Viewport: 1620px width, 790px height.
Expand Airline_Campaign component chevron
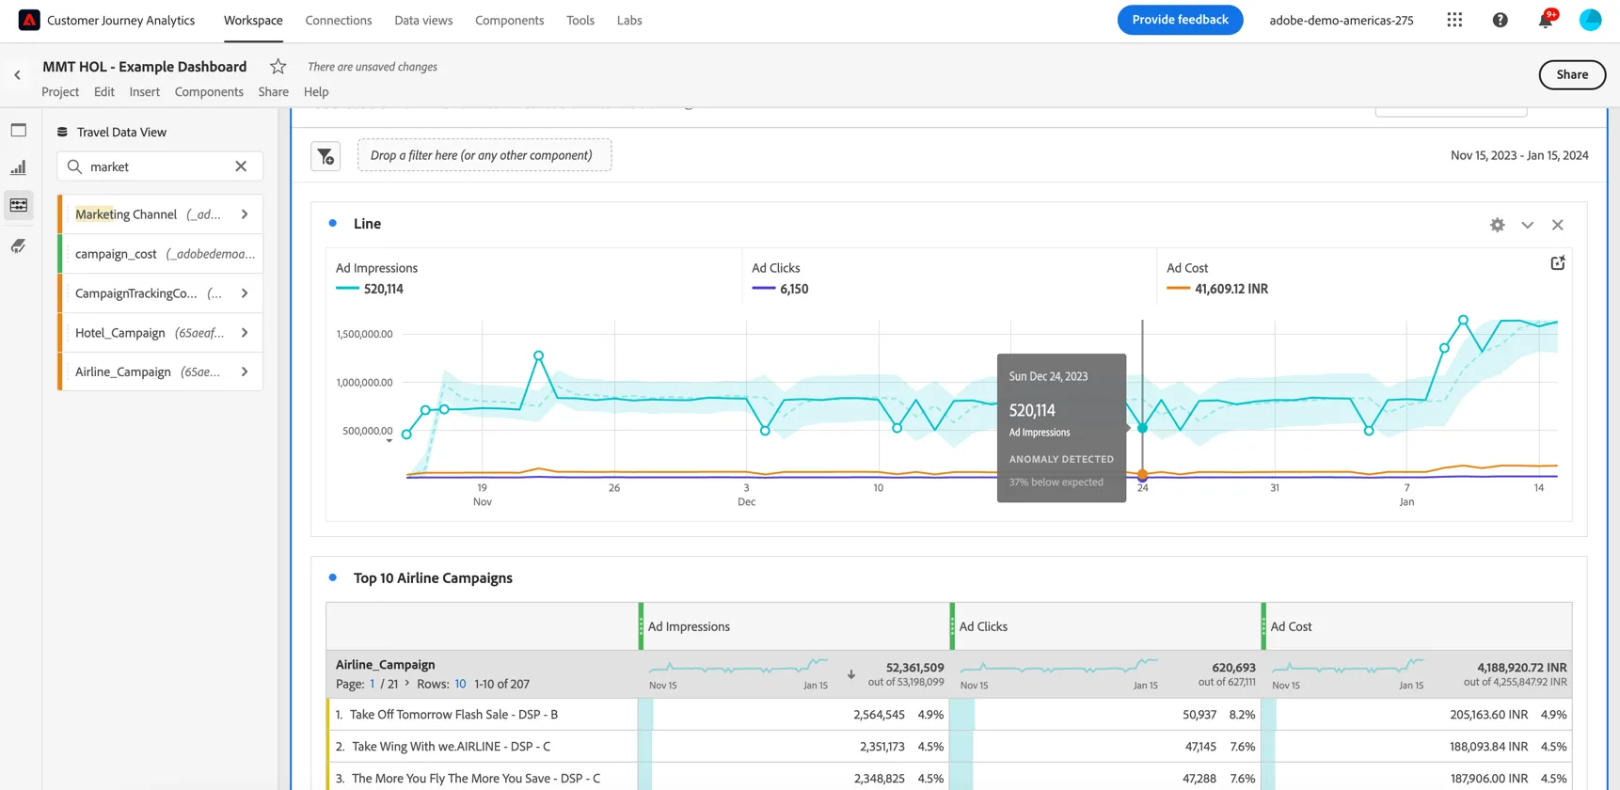(245, 372)
